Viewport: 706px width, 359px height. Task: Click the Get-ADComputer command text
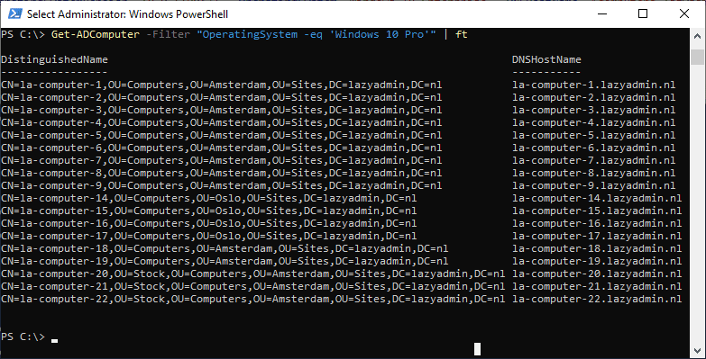[96, 34]
